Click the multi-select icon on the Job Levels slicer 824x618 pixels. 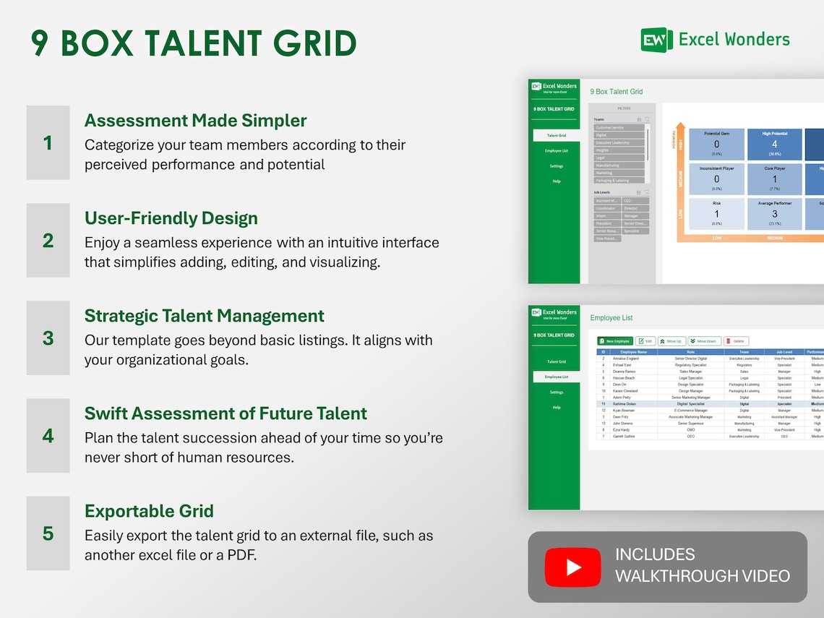tap(639, 192)
